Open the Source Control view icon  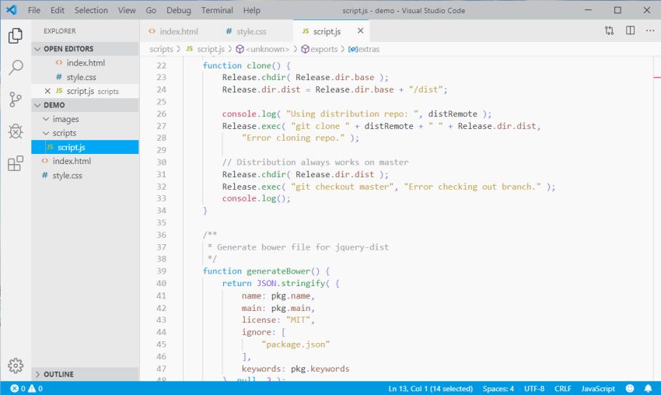(16, 100)
